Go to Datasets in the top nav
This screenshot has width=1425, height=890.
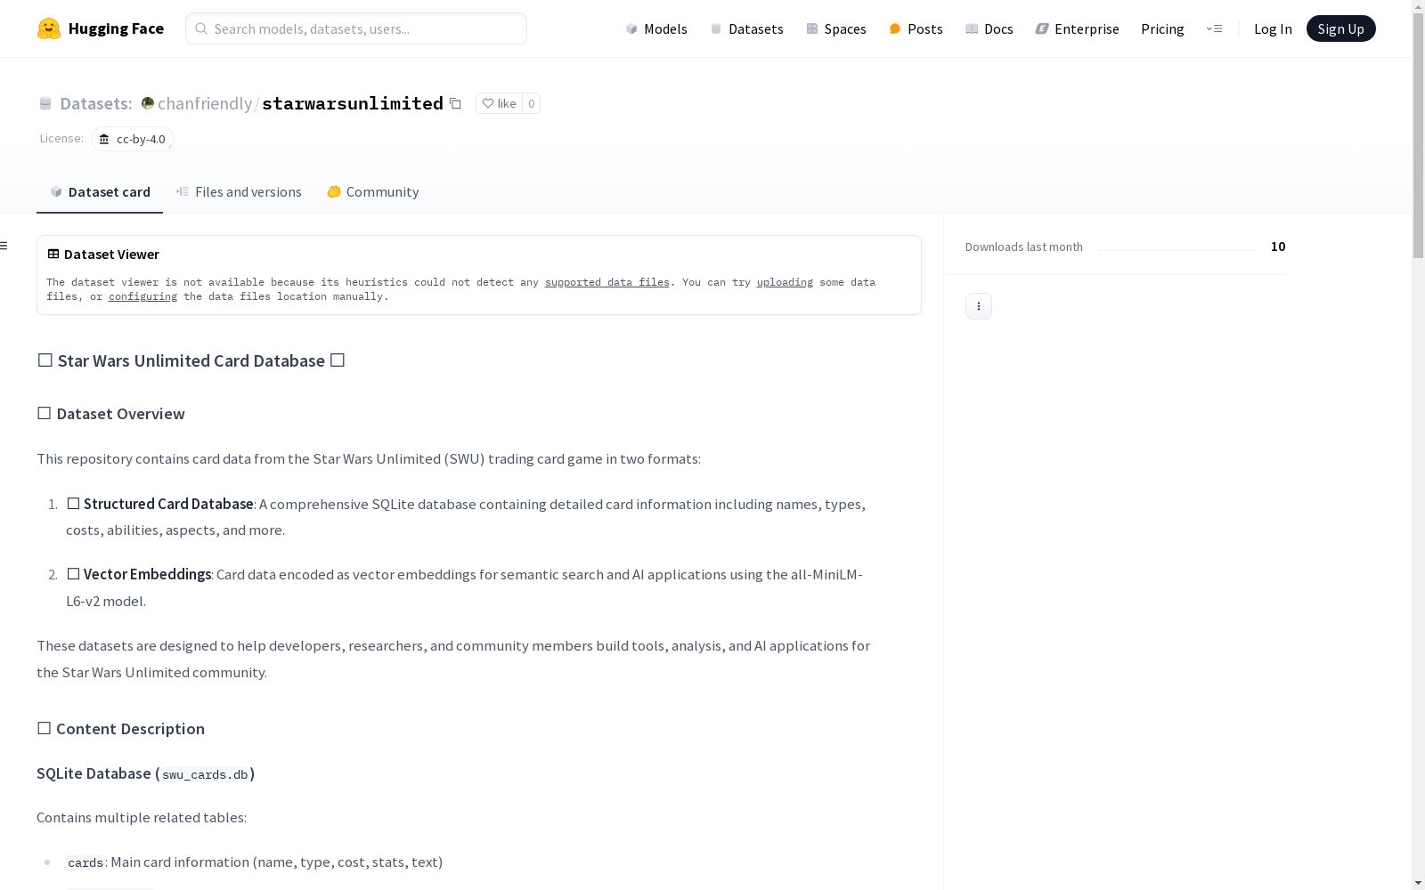pyautogui.click(x=746, y=28)
